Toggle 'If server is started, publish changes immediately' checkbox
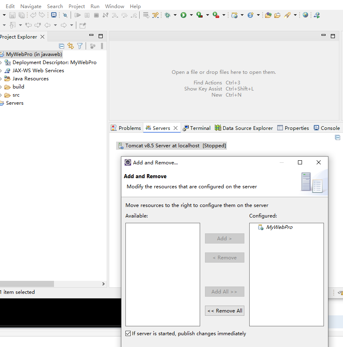Screen dimensions: 343x347 (x=128, y=333)
